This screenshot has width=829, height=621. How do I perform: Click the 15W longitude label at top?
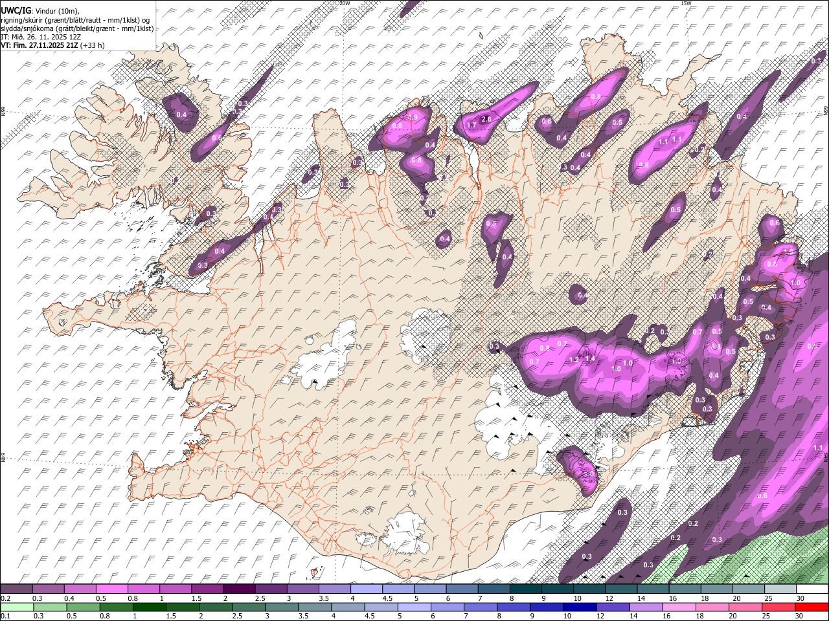point(686,3)
